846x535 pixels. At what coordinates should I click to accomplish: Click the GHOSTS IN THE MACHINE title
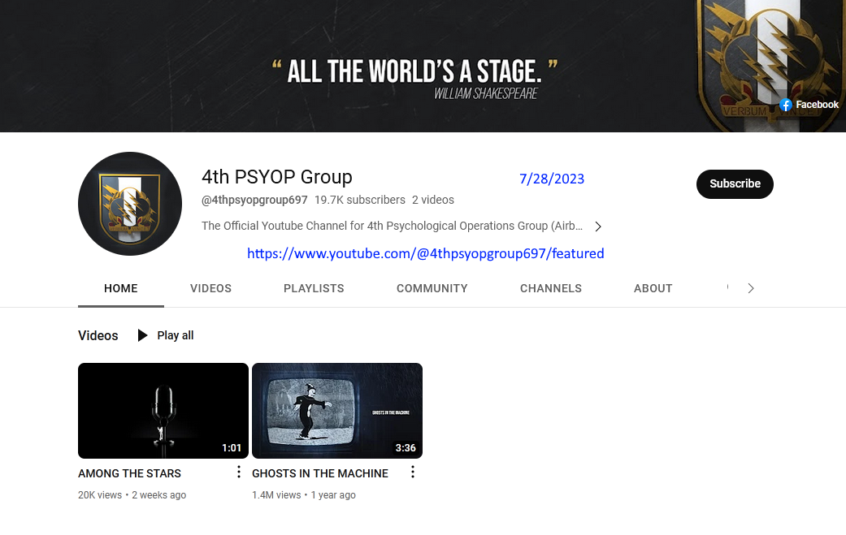click(x=320, y=473)
